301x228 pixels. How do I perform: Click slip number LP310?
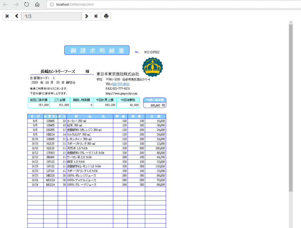coord(51,171)
